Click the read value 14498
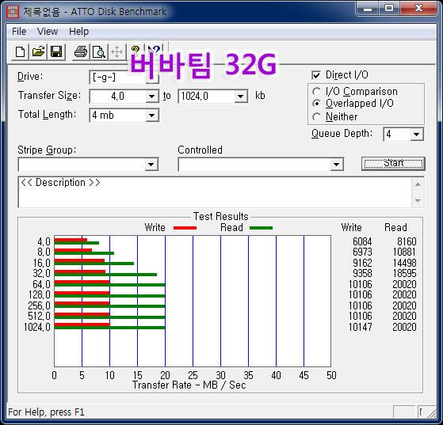The image size is (443, 425). [405, 263]
